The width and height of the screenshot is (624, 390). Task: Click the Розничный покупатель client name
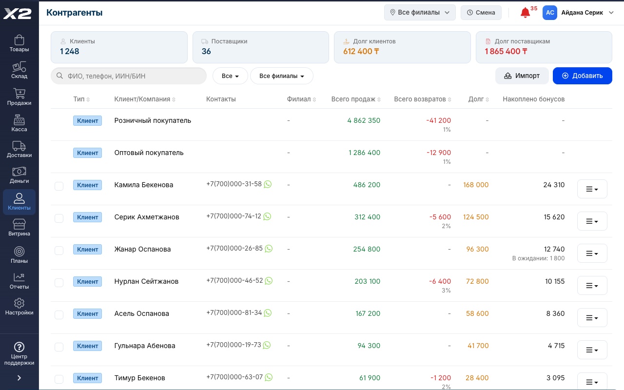point(153,120)
